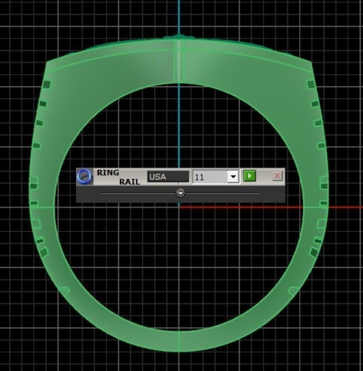Click the RING RAIL title text

point(118,177)
